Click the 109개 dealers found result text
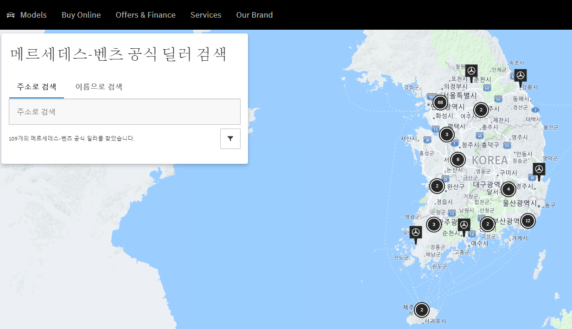 72,138
